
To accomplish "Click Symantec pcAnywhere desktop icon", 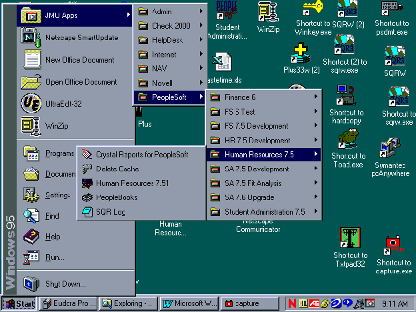I will point(390,157).
